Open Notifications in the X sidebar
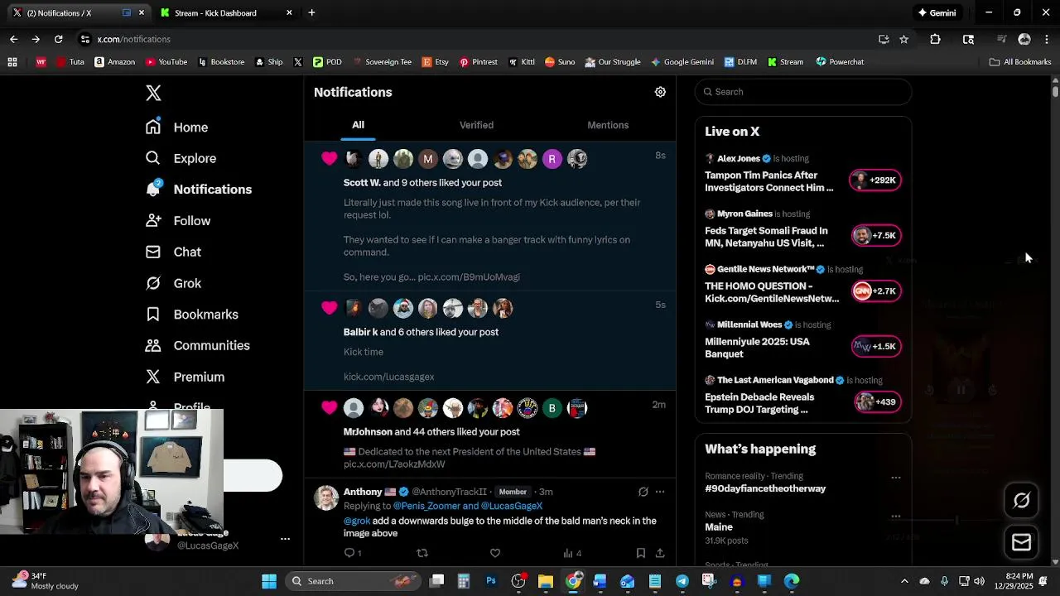The width and height of the screenshot is (1060, 596). pyautogui.click(x=199, y=190)
